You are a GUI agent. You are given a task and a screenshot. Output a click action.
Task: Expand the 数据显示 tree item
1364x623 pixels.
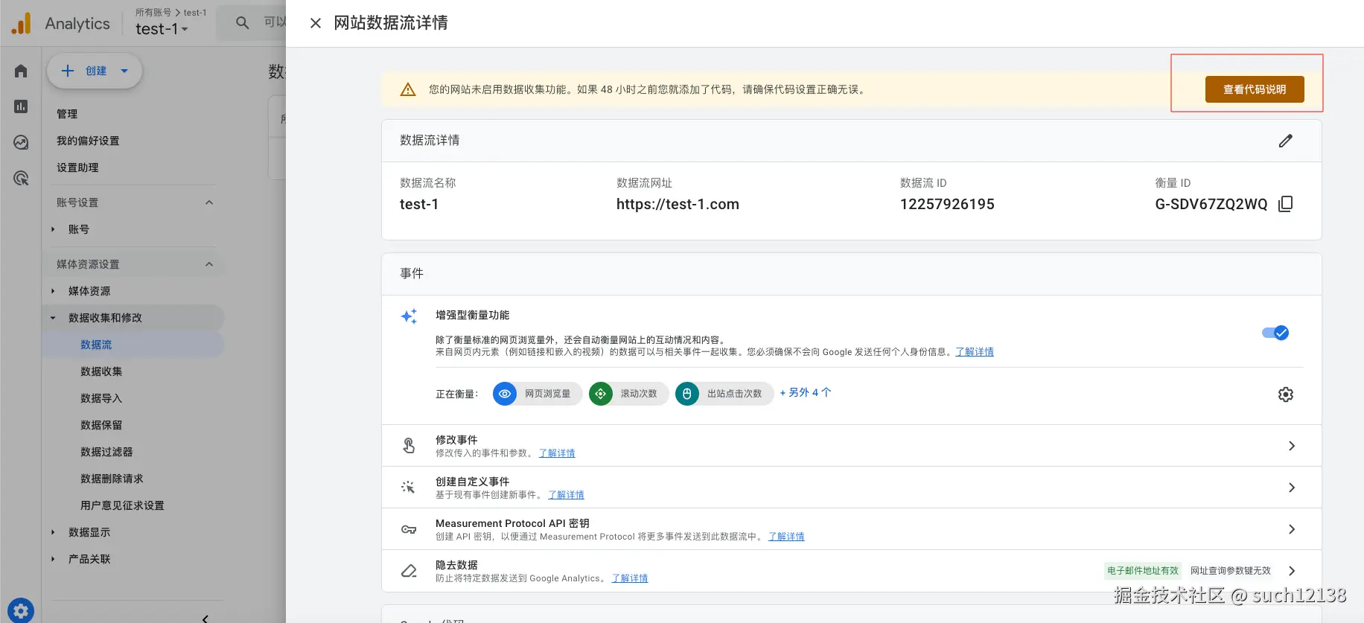click(x=53, y=532)
